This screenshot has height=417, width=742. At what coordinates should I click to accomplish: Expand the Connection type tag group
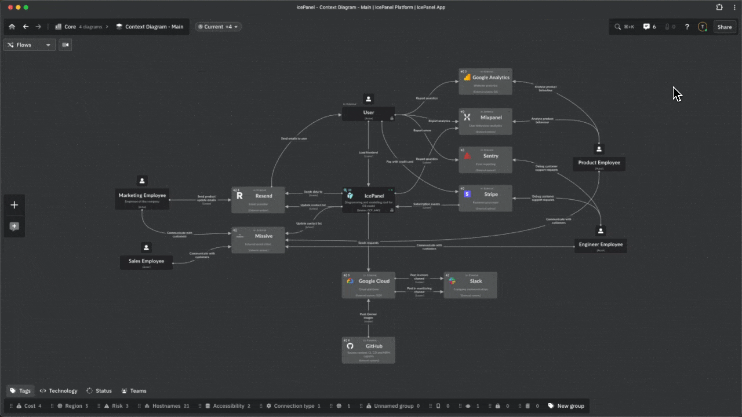click(293, 406)
